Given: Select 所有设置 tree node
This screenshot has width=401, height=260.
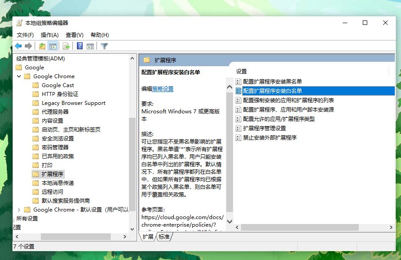Looking at the screenshot, I should 27,219.
